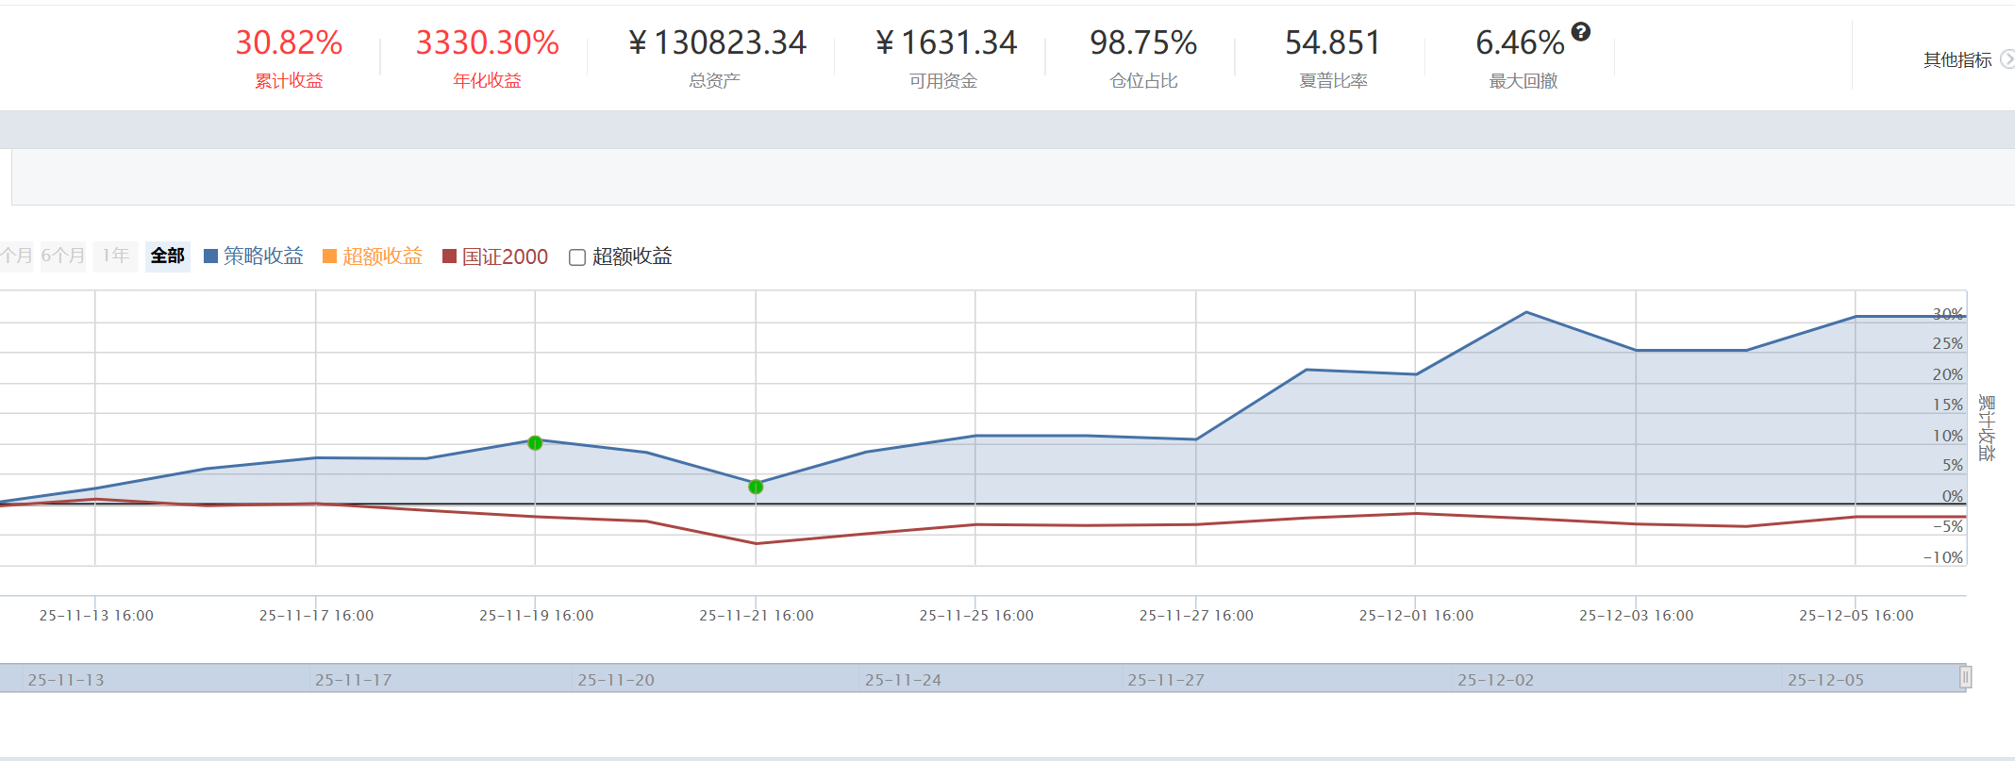Image resolution: width=2015 pixels, height=761 pixels.
Task: Switch to the 6个月 time range
Action: 62,256
